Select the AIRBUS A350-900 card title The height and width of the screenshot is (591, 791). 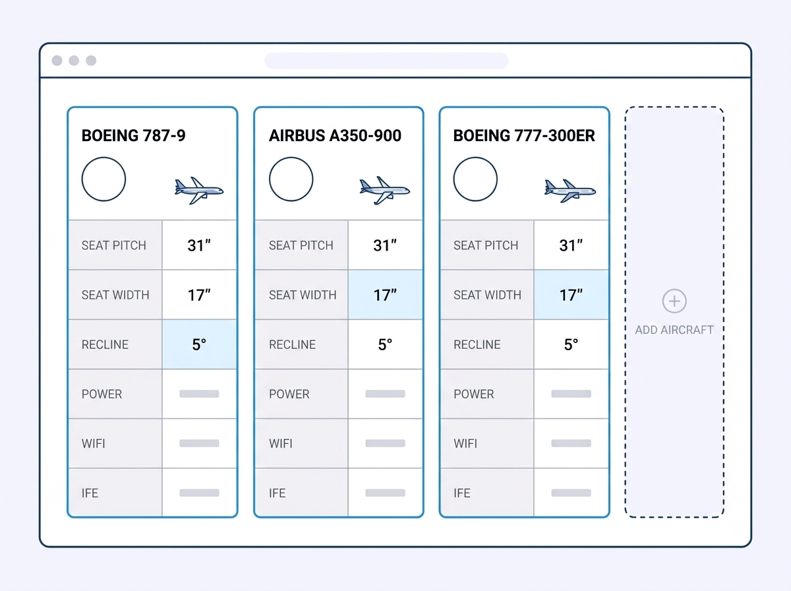(335, 136)
